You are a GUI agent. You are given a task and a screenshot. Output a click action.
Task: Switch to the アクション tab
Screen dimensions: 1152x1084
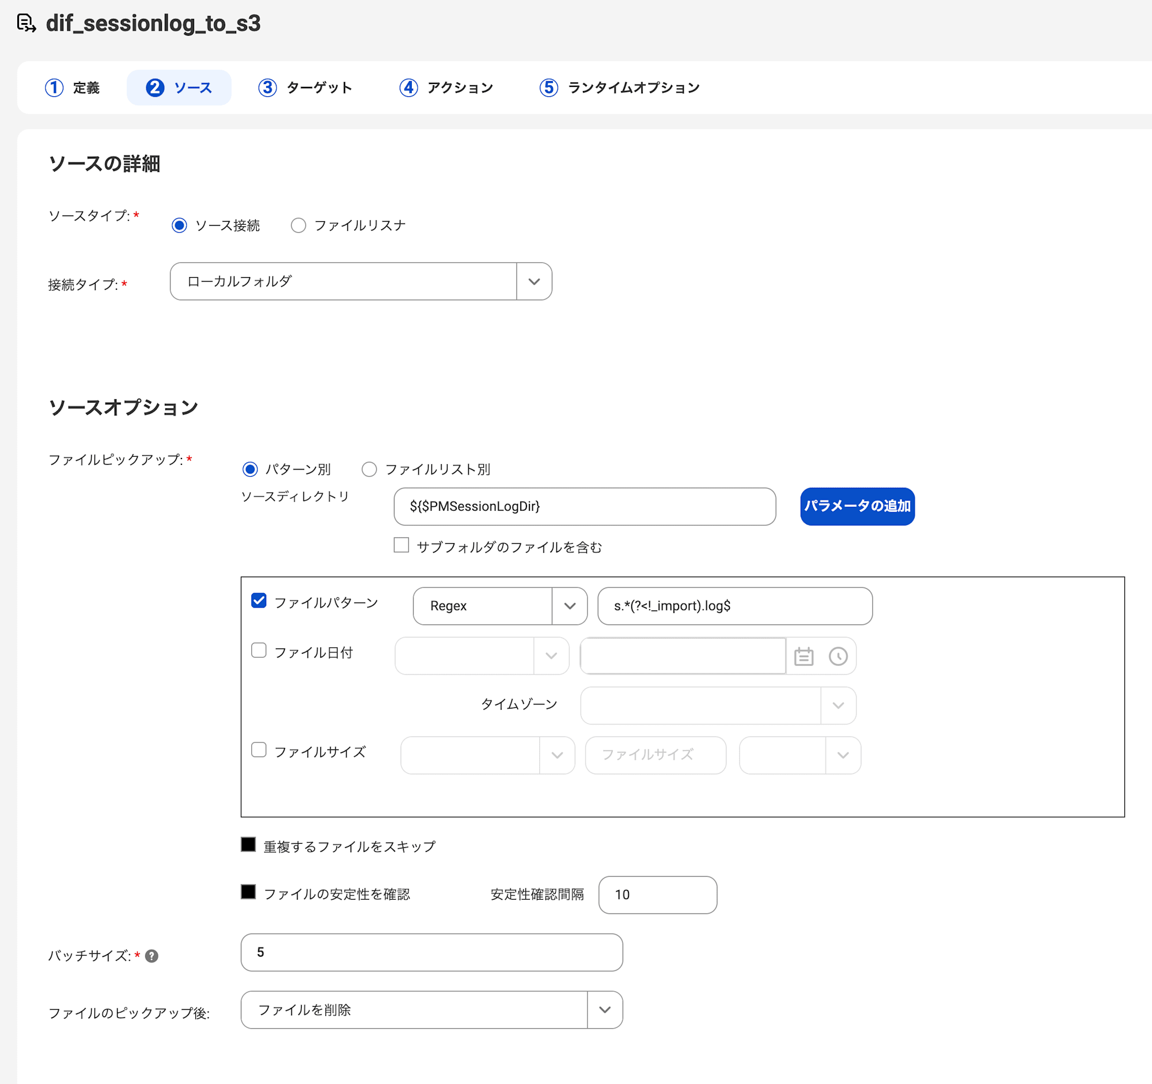(x=446, y=88)
